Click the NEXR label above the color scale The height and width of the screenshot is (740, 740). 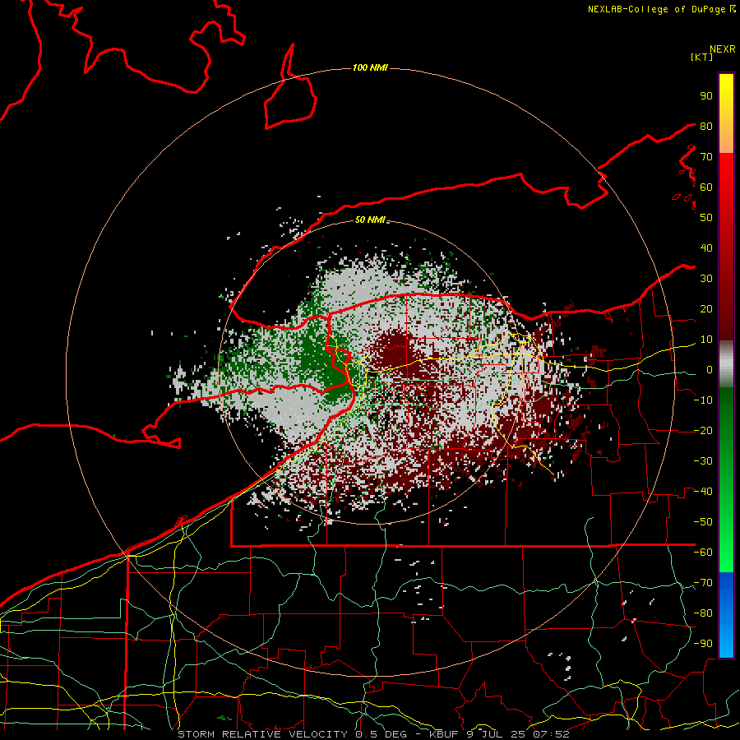tap(723, 49)
